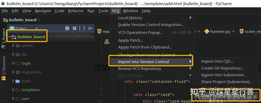Click Enable Version Control Integration...
The height and width of the screenshot is (103, 261).
151,25
